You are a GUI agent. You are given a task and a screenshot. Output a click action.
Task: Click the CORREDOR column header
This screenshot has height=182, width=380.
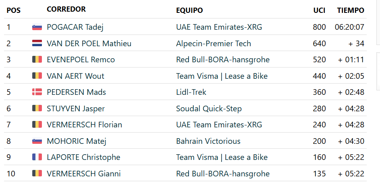pyautogui.click(x=66, y=9)
